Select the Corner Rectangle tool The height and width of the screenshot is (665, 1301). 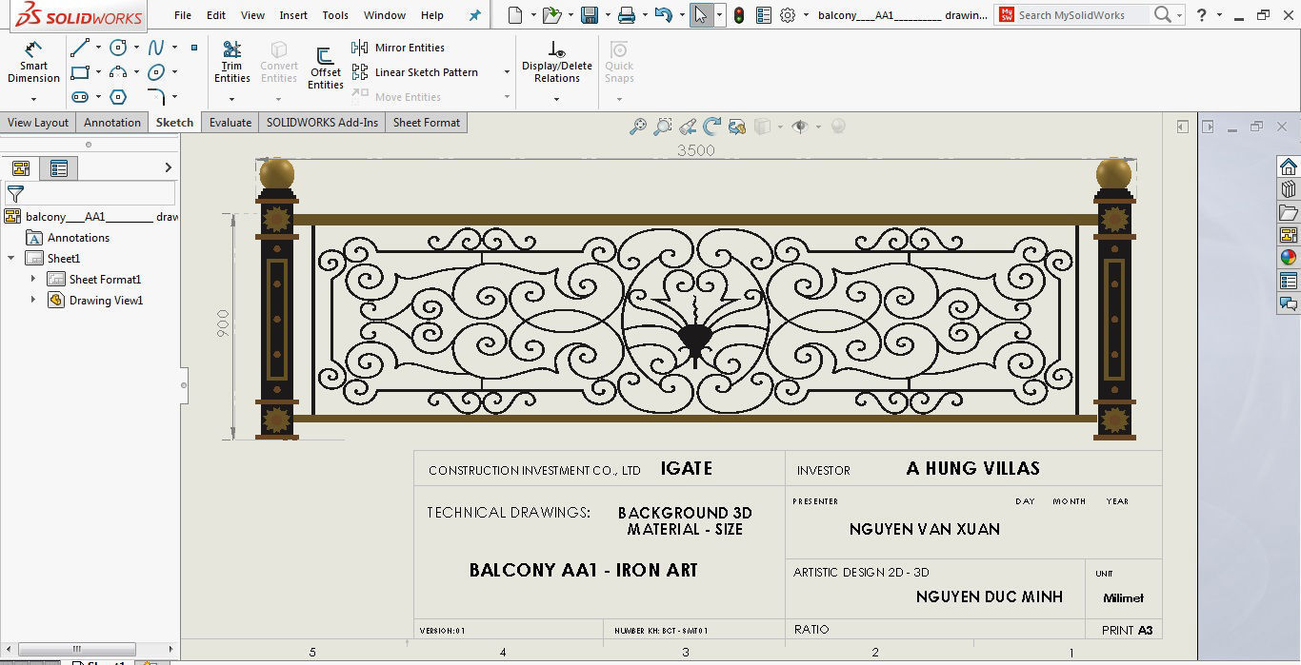click(80, 71)
